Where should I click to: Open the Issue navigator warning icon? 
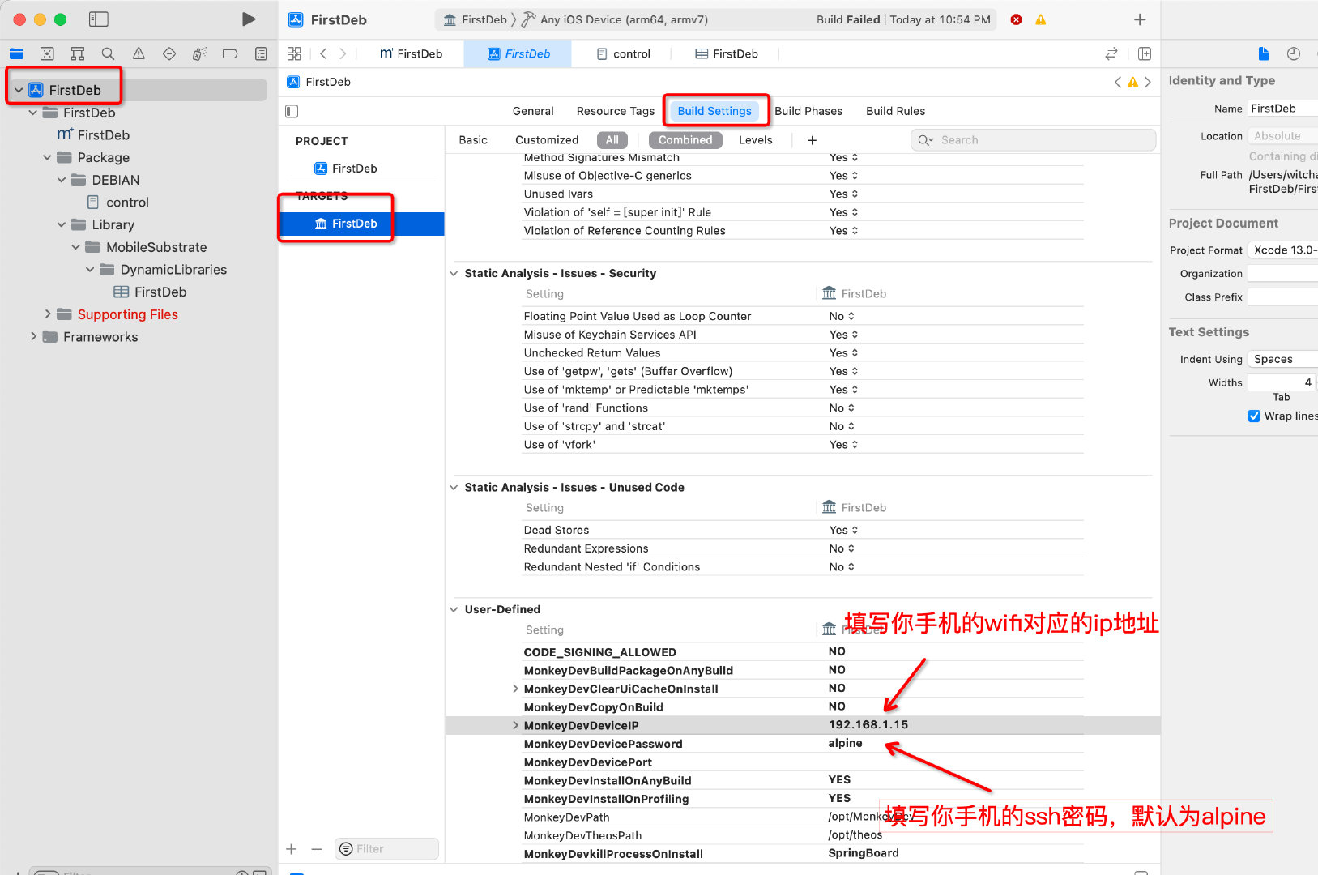[x=139, y=54]
